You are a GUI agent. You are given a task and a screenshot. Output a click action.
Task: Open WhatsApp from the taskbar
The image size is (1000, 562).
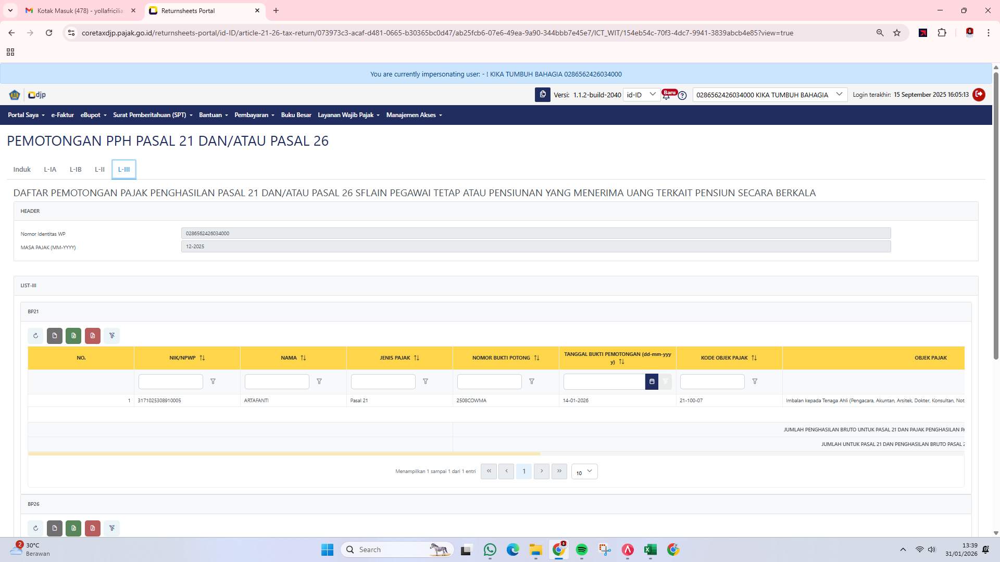tap(490, 550)
